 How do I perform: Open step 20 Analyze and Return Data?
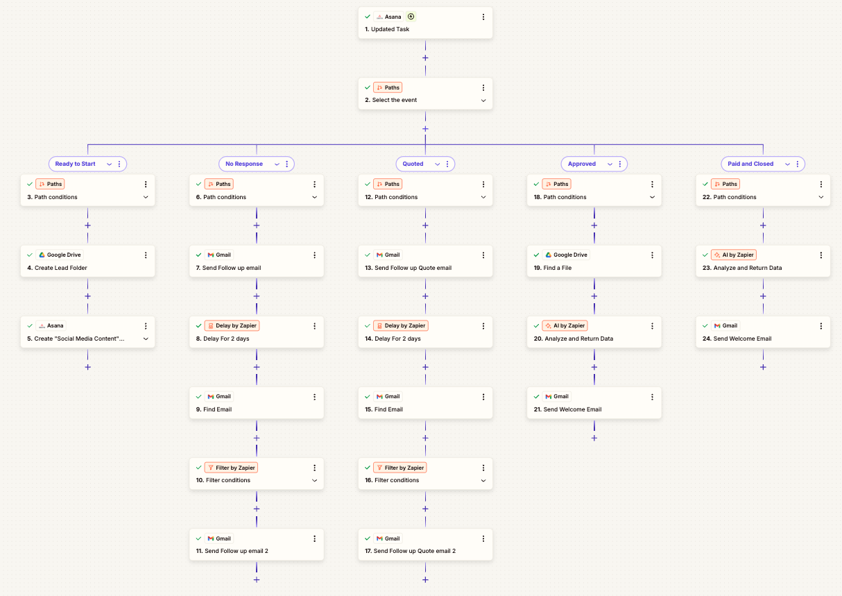[594, 332]
